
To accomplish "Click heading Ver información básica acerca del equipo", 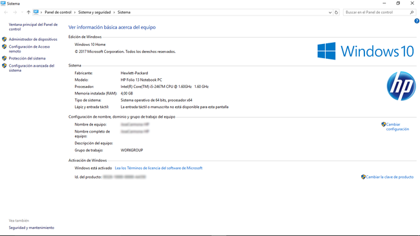I will click(112, 27).
